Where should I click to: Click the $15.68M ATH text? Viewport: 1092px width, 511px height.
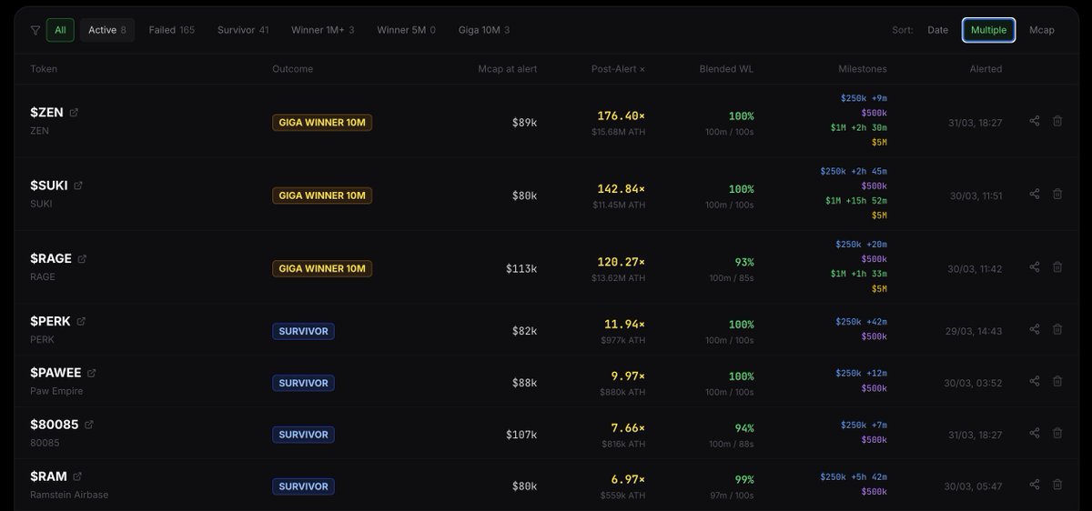click(x=618, y=132)
